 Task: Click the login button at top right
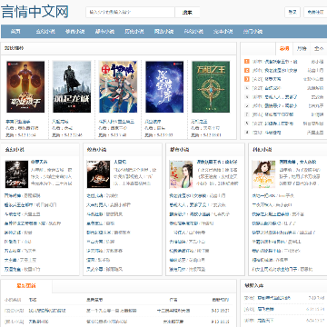[292, 13]
